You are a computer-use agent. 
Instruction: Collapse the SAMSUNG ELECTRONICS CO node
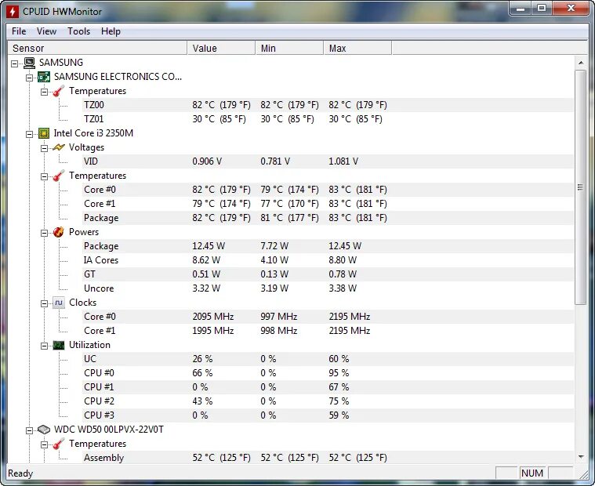coord(29,78)
